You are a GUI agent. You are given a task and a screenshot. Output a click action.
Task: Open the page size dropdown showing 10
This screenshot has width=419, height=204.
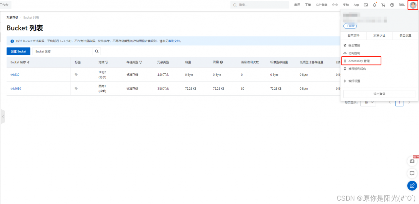(x=368, y=102)
